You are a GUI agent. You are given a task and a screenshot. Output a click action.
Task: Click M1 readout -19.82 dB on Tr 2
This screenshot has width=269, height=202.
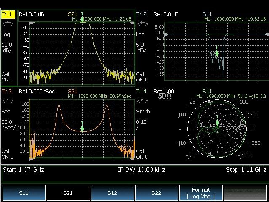pos(235,19)
